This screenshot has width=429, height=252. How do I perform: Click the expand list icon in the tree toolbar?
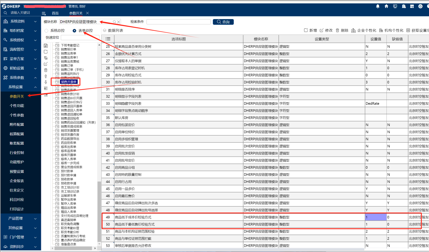[46, 88]
